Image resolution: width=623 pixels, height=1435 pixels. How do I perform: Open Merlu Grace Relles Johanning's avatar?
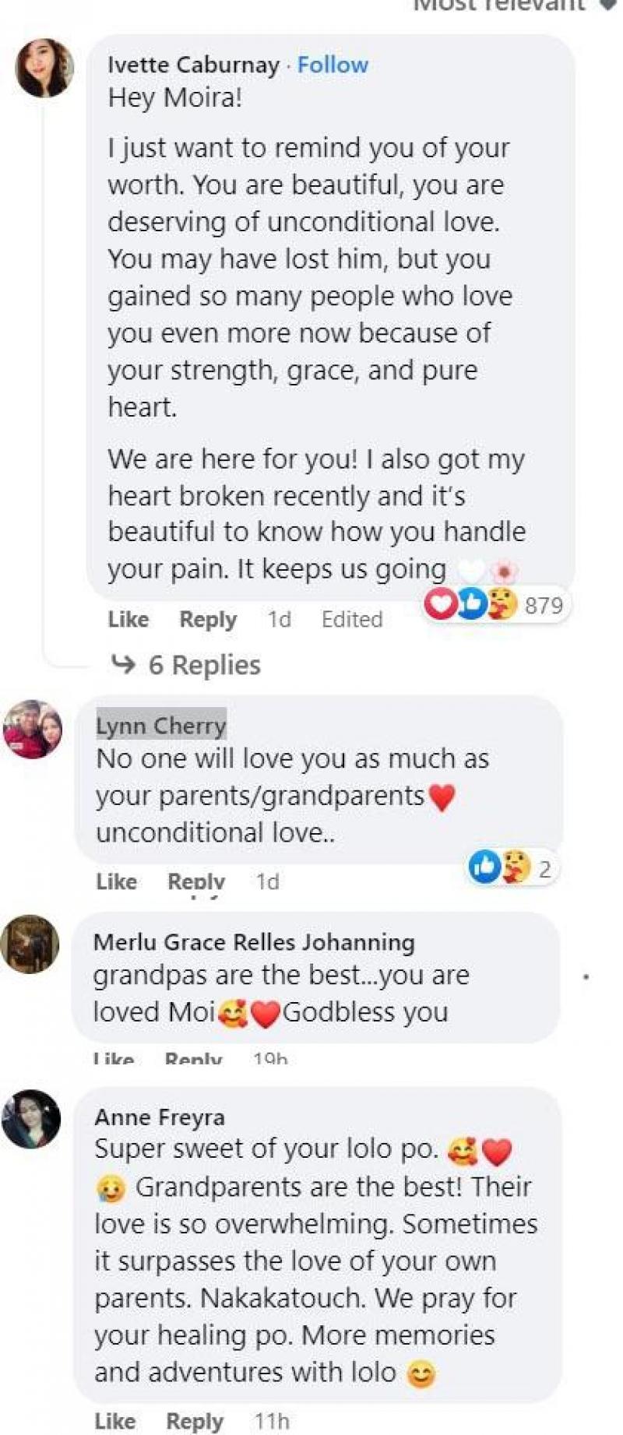pos(30,944)
